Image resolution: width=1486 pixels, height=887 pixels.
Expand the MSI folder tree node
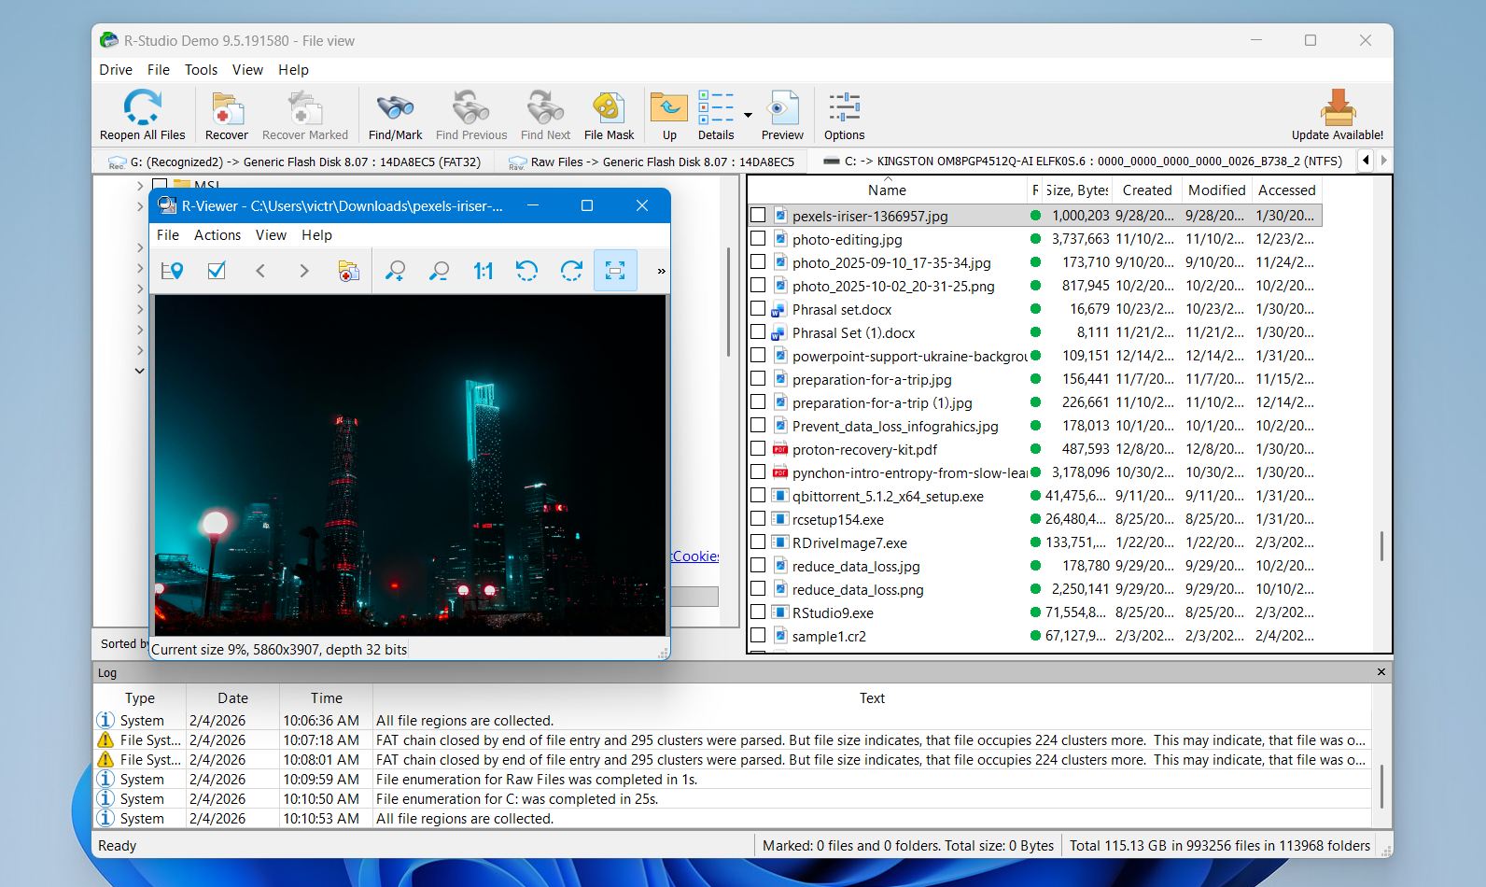click(x=140, y=186)
